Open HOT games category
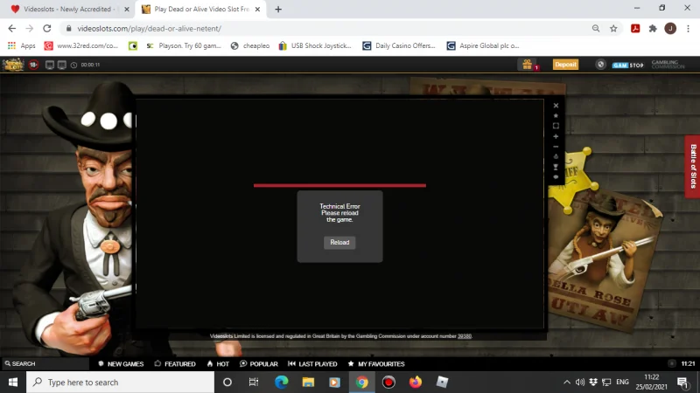 [x=218, y=363]
